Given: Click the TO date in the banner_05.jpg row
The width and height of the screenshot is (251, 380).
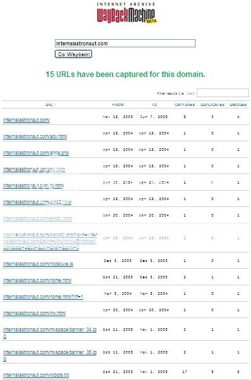Looking at the screenshot, I should [x=154, y=352].
